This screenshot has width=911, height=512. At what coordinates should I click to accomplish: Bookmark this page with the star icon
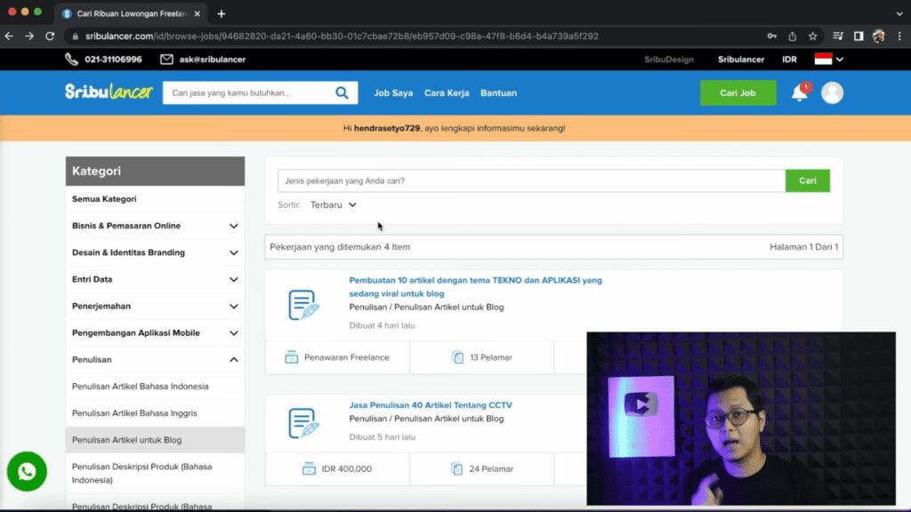pos(813,36)
